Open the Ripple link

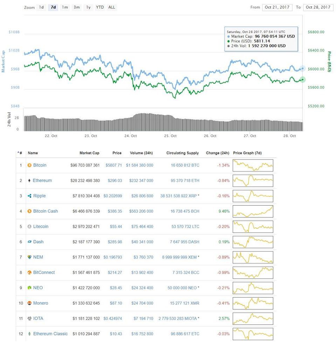coord(39,195)
